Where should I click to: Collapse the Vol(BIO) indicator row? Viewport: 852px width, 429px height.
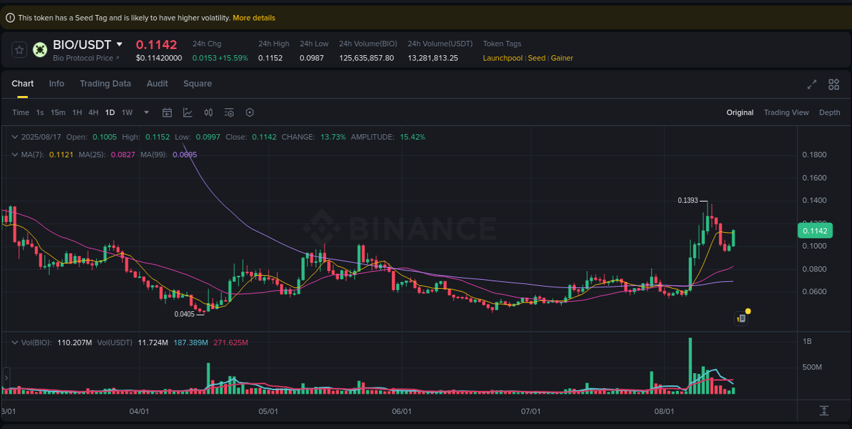pyautogui.click(x=14, y=343)
